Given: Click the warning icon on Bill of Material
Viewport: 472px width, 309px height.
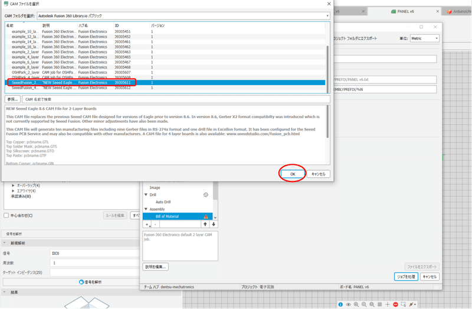Looking at the screenshot, I should coord(206,216).
